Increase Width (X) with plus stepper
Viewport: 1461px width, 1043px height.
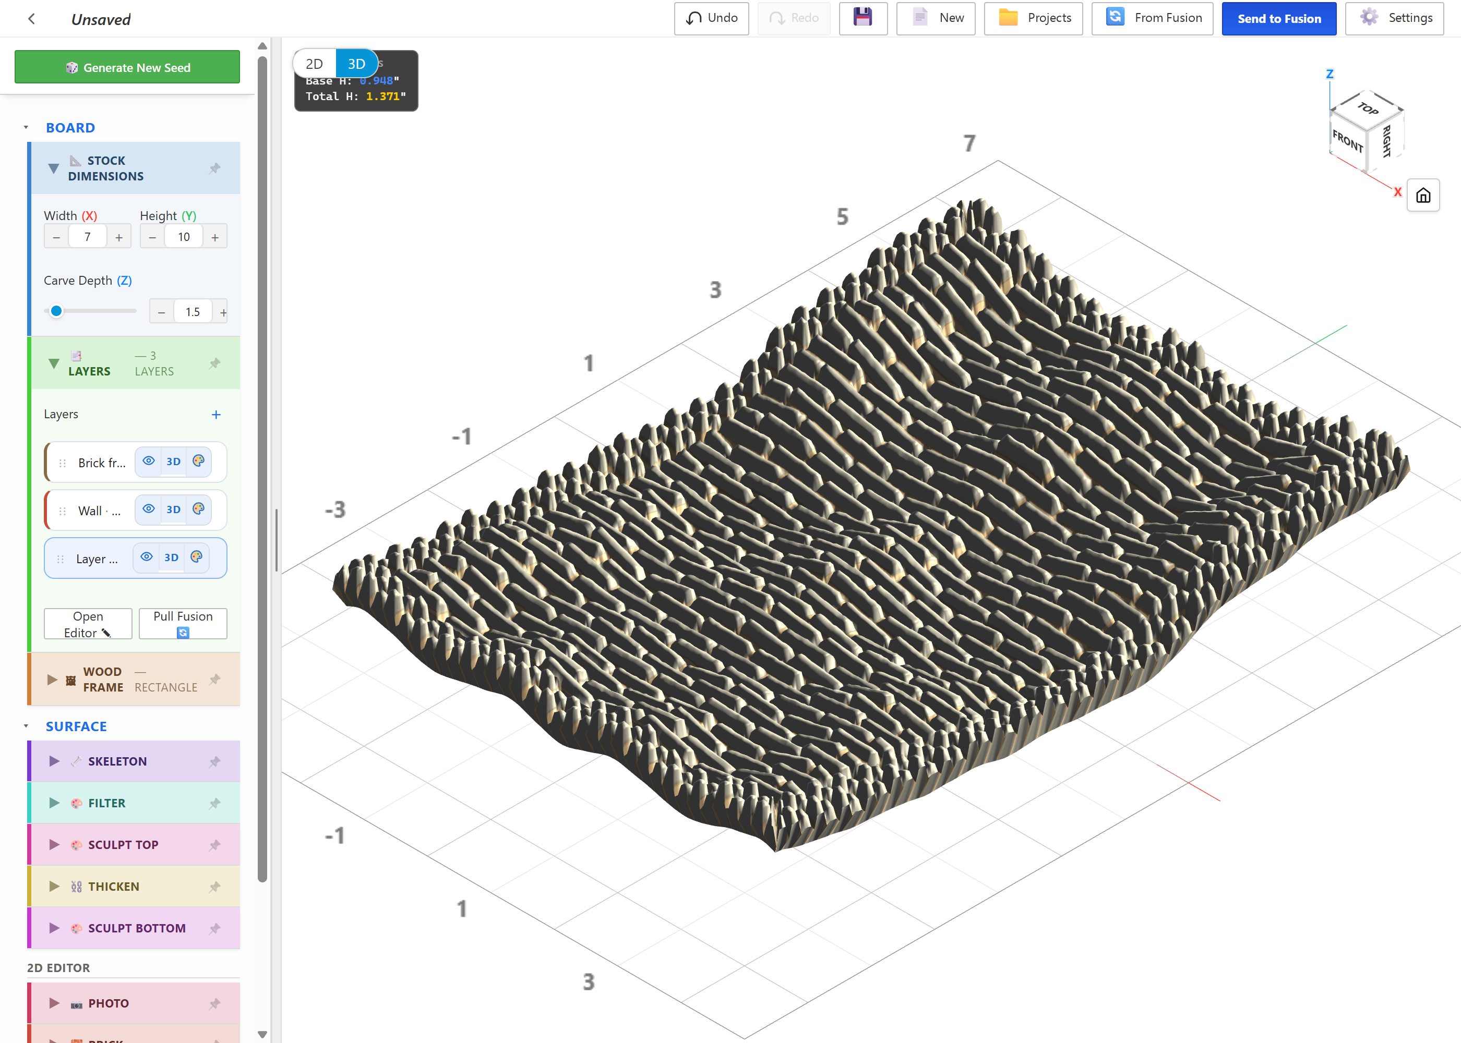click(x=119, y=237)
